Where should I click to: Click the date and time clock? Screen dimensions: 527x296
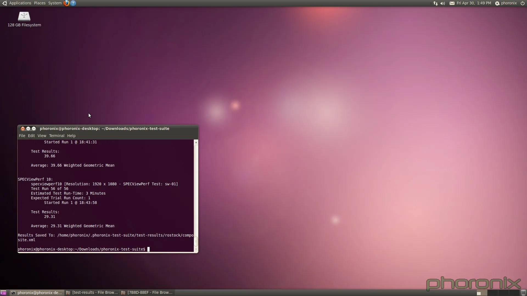point(474,3)
